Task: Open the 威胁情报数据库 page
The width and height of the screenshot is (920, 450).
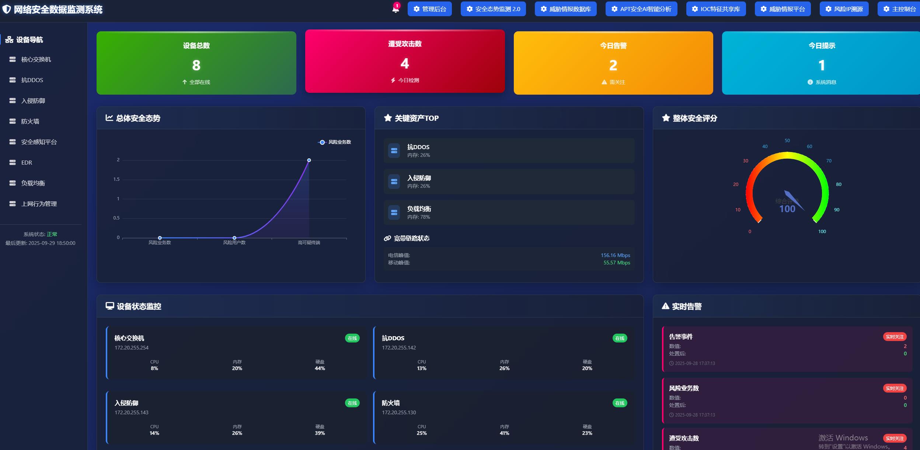Action: pos(565,9)
